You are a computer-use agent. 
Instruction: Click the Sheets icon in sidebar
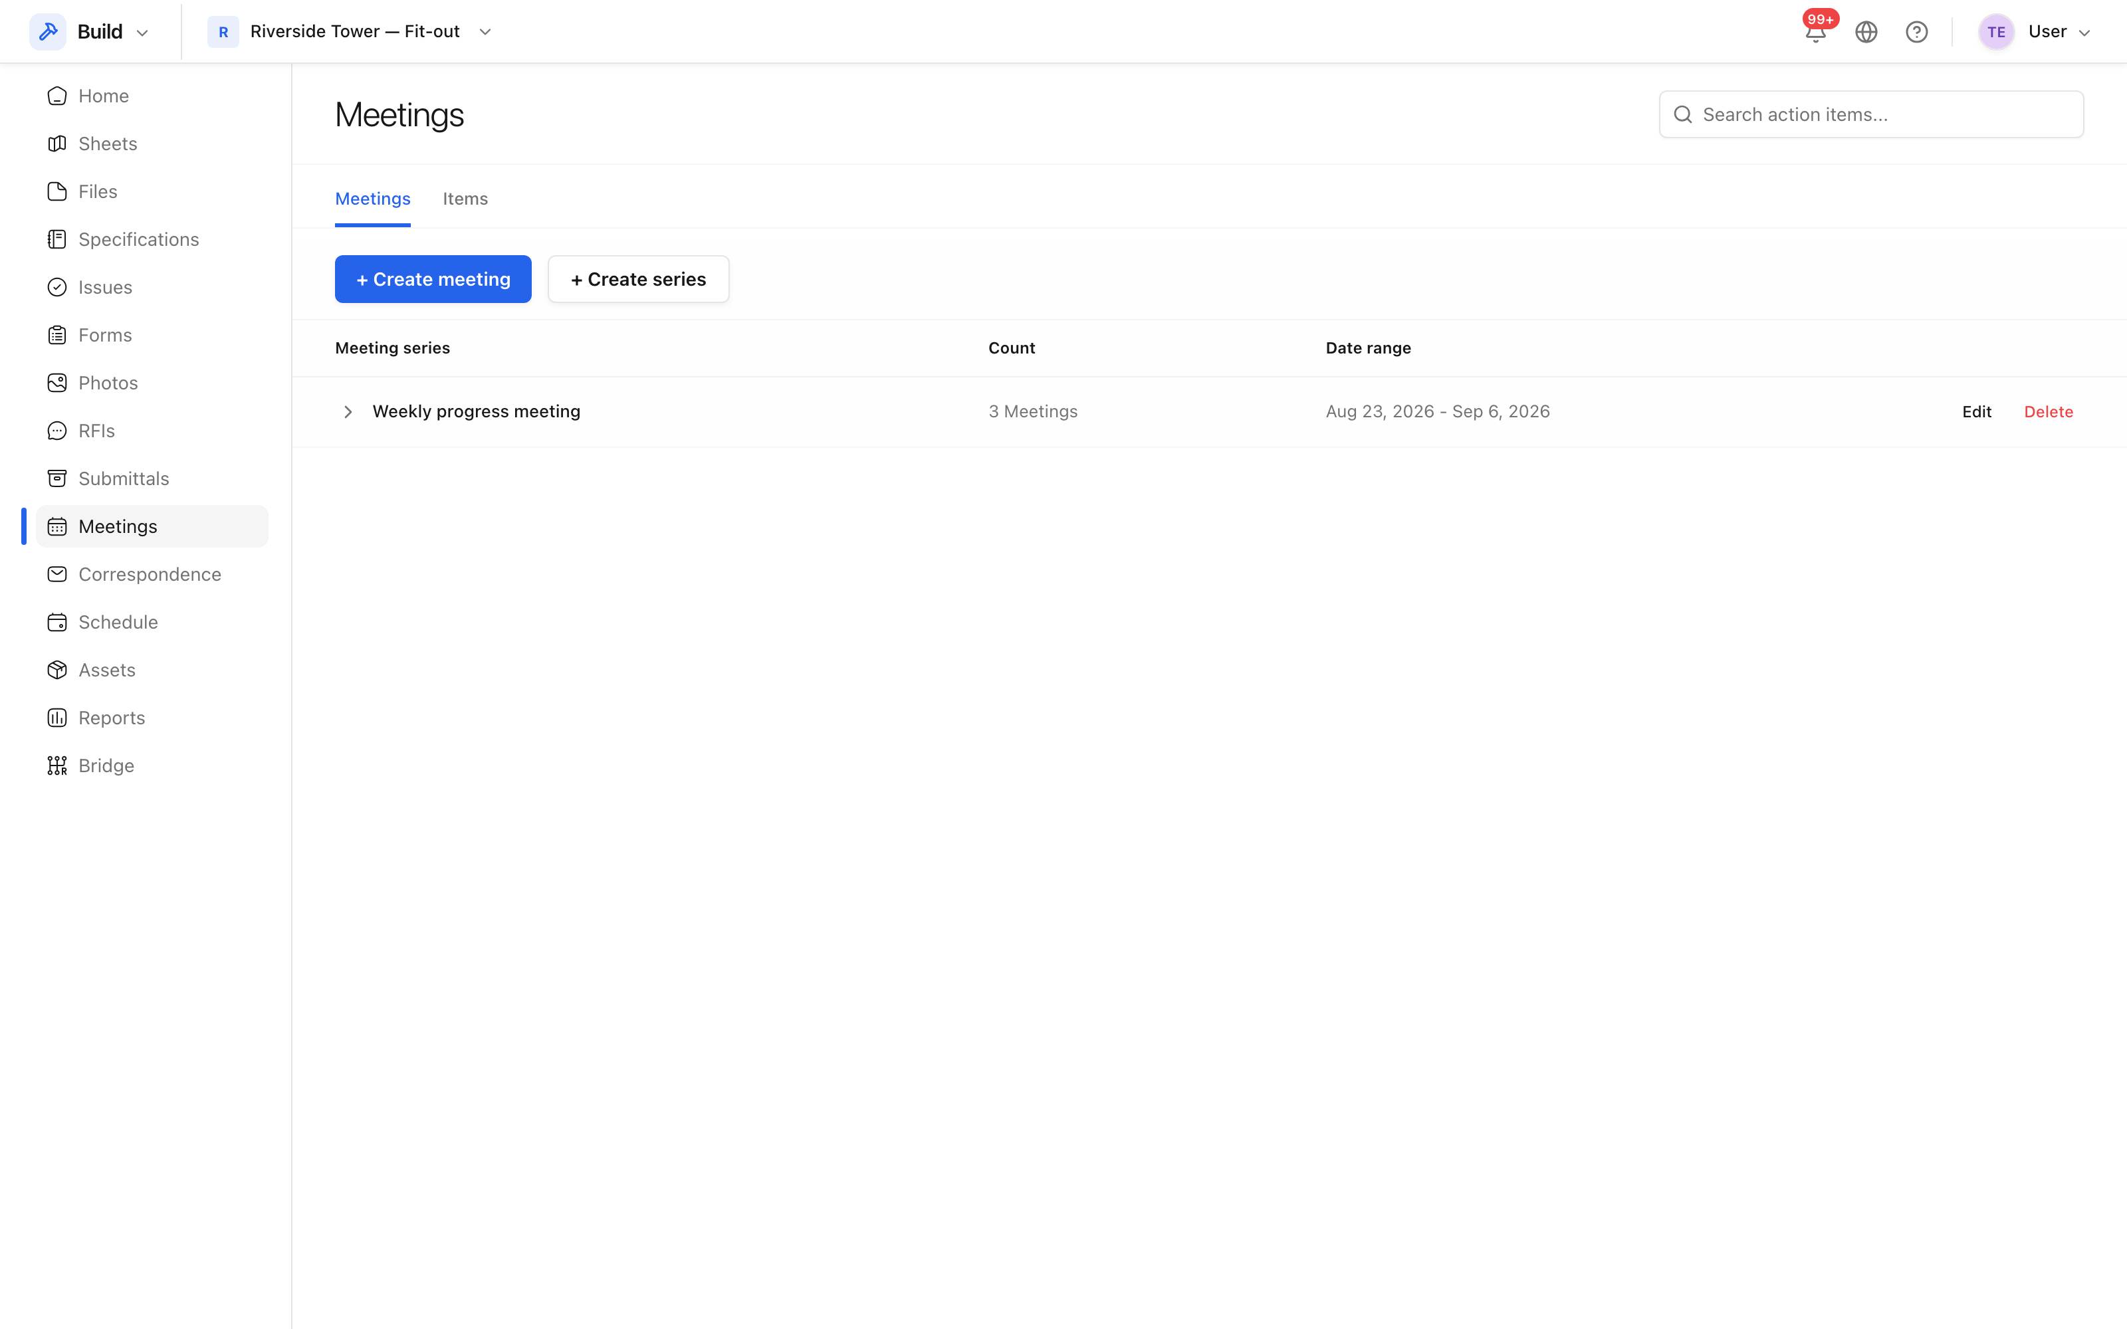point(57,144)
